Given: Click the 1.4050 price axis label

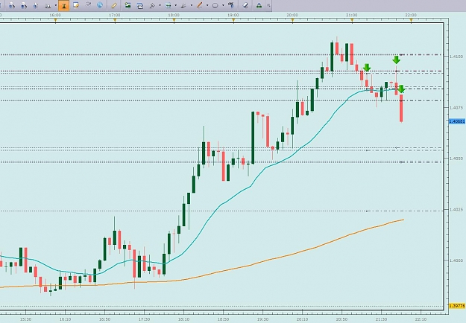Looking at the screenshot, I should (x=456, y=159).
